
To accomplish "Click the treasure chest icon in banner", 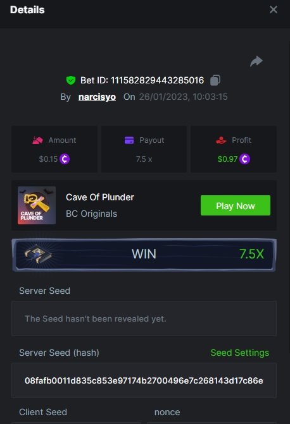I will pyautogui.click(x=37, y=254).
